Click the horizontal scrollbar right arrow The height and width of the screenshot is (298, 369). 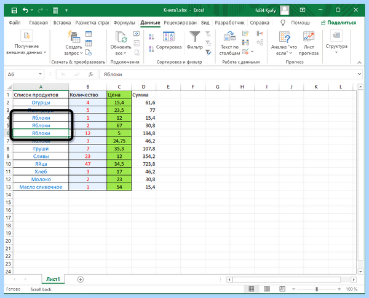pos(354,280)
